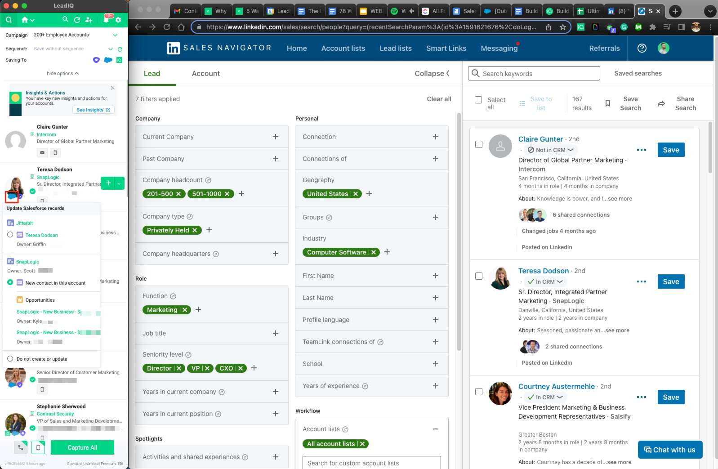This screenshot has height=469, width=718.
Task: Collapse options with hide options
Action: [62, 73]
